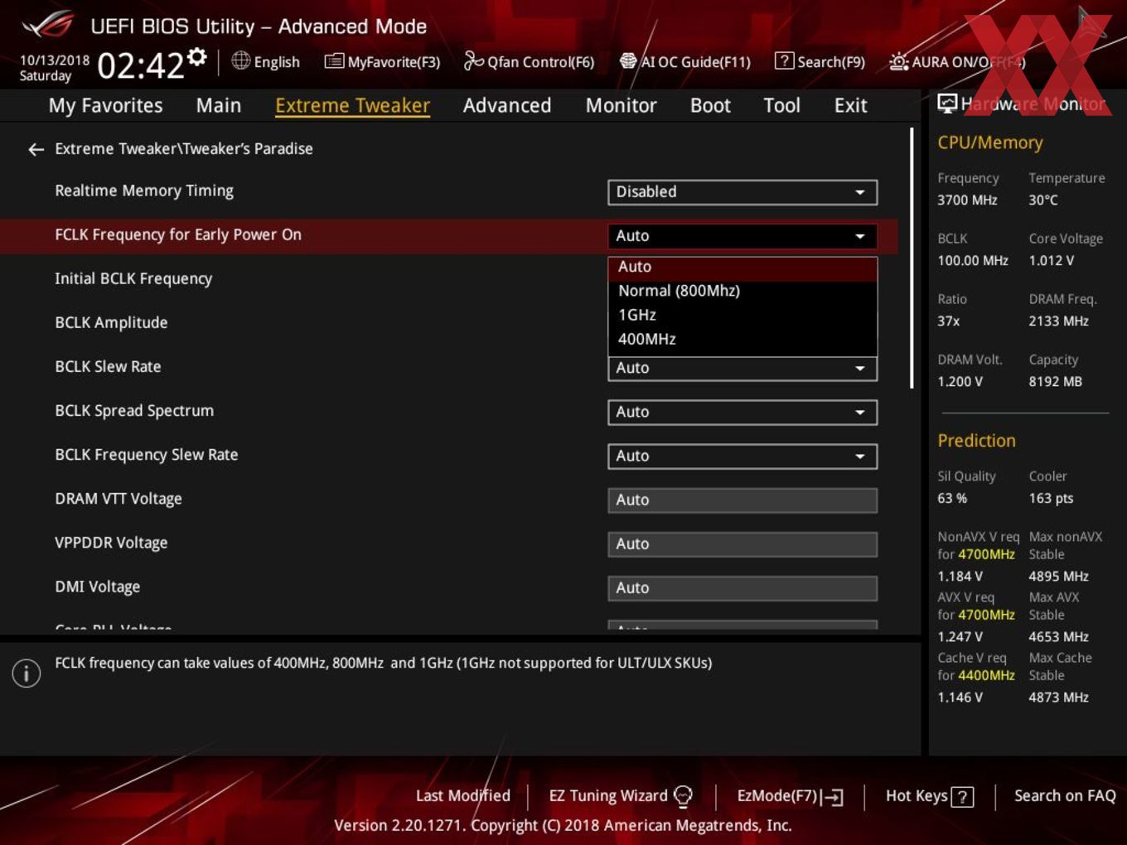The width and height of the screenshot is (1127, 845).
Task: Click the 63 % Sil Quality value
Action: click(952, 498)
